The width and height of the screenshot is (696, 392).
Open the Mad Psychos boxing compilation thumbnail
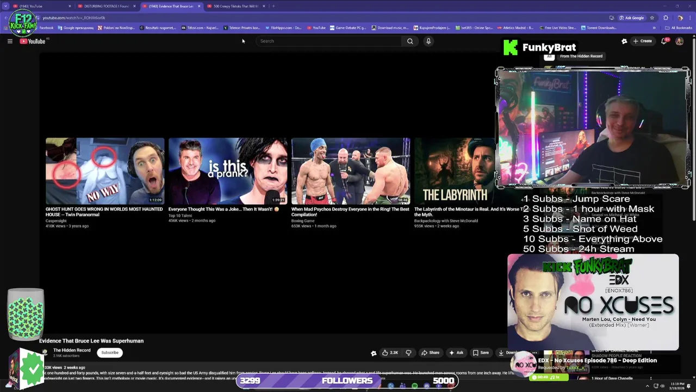pyautogui.click(x=351, y=171)
